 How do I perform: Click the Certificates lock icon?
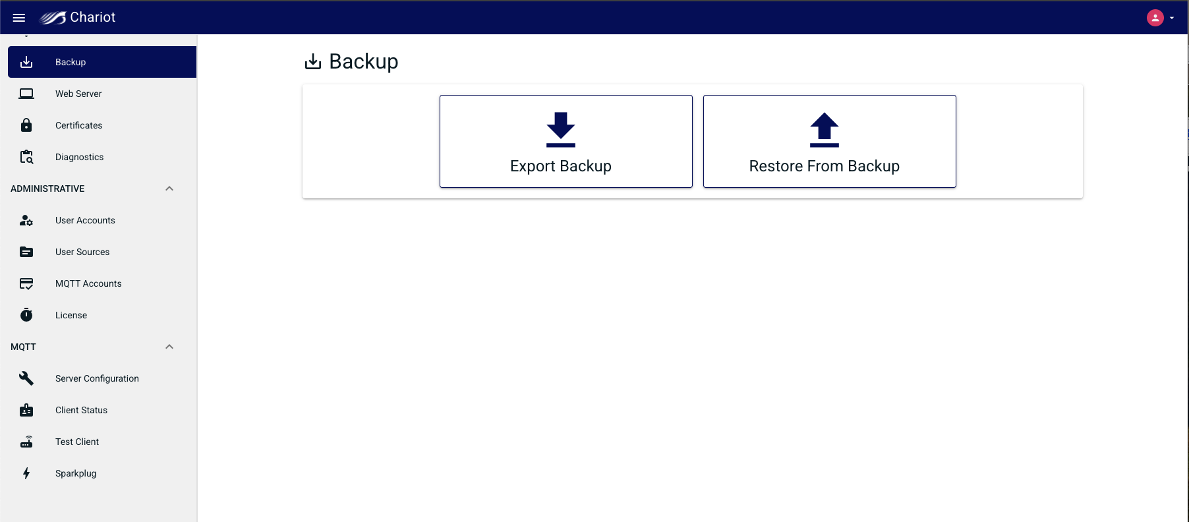[26, 125]
